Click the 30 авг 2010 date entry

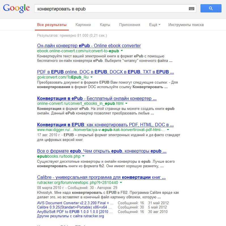coord(158,212)
